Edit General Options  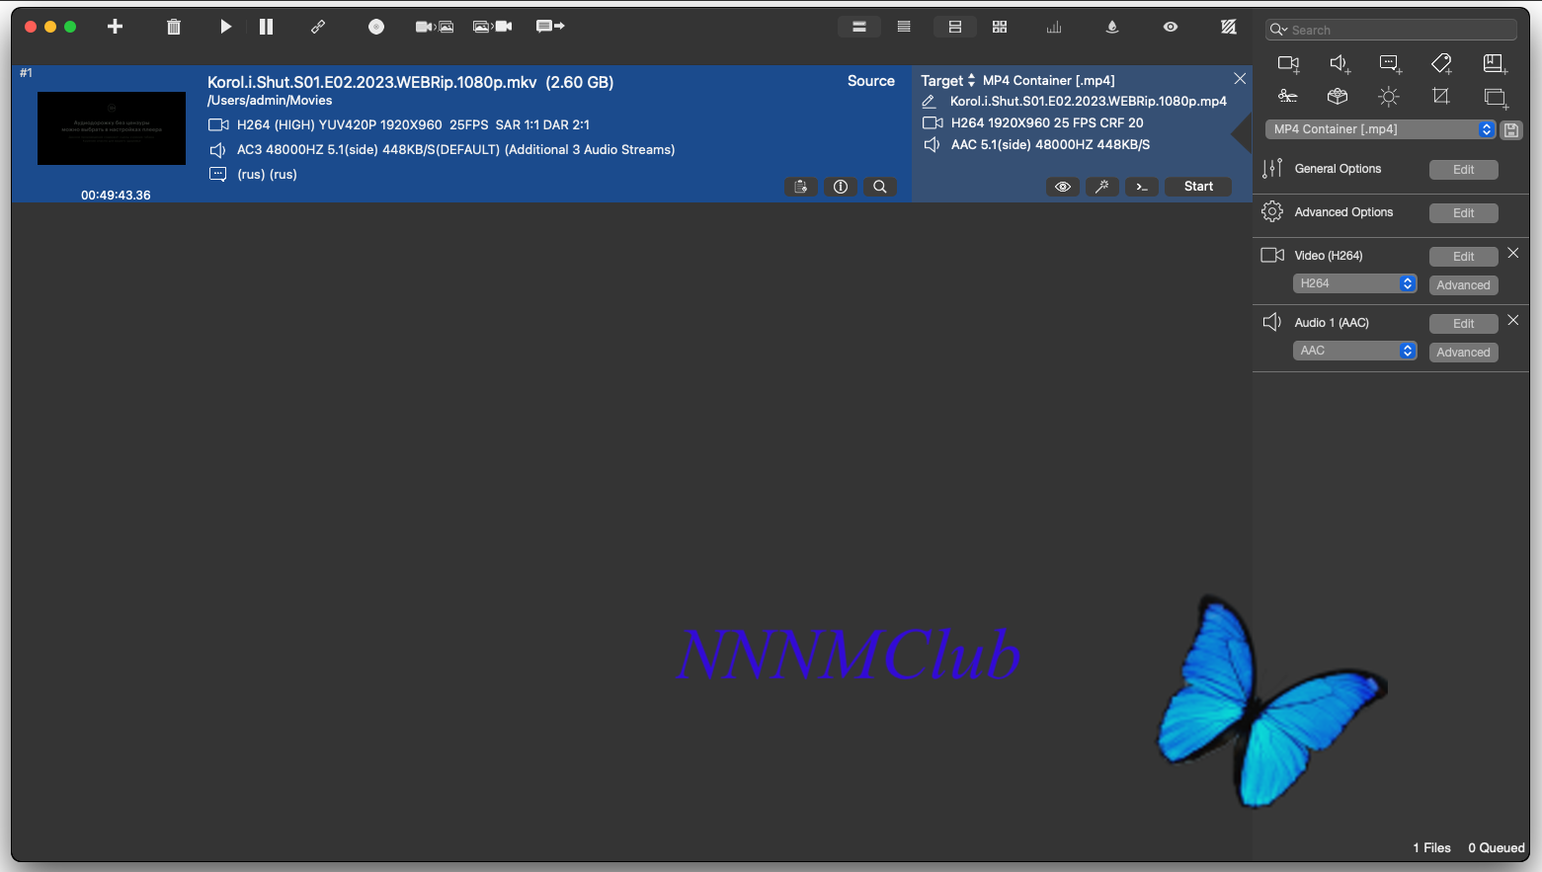tap(1463, 170)
